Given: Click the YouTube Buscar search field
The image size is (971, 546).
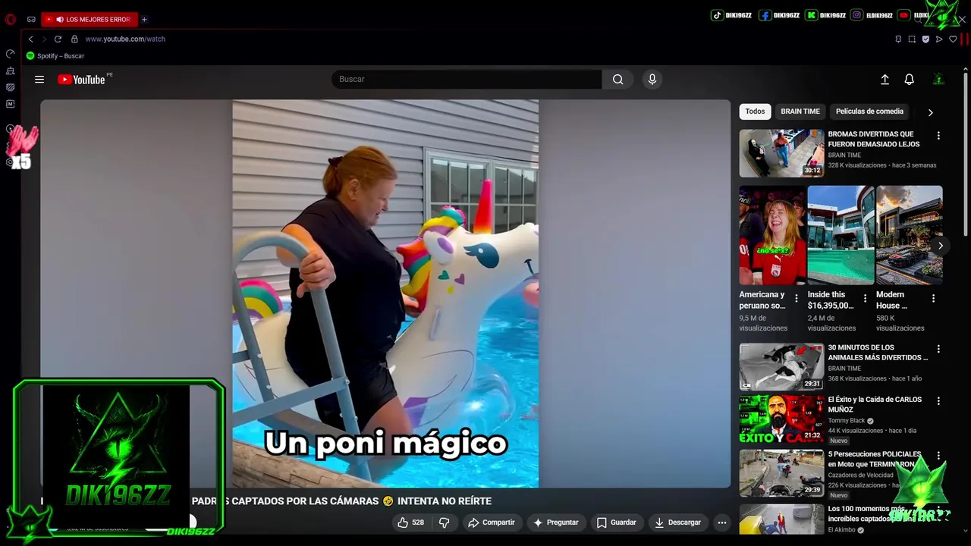Looking at the screenshot, I should click(467, 79).
